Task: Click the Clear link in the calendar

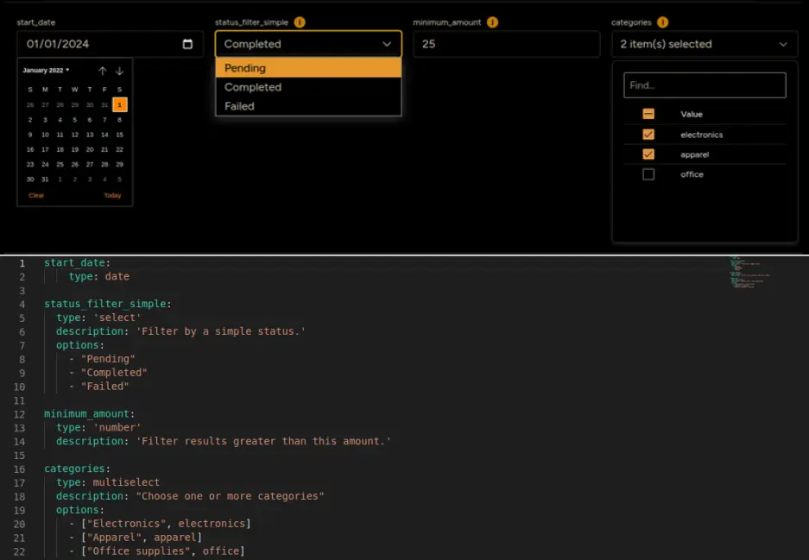Action: [x=36, y=195]
